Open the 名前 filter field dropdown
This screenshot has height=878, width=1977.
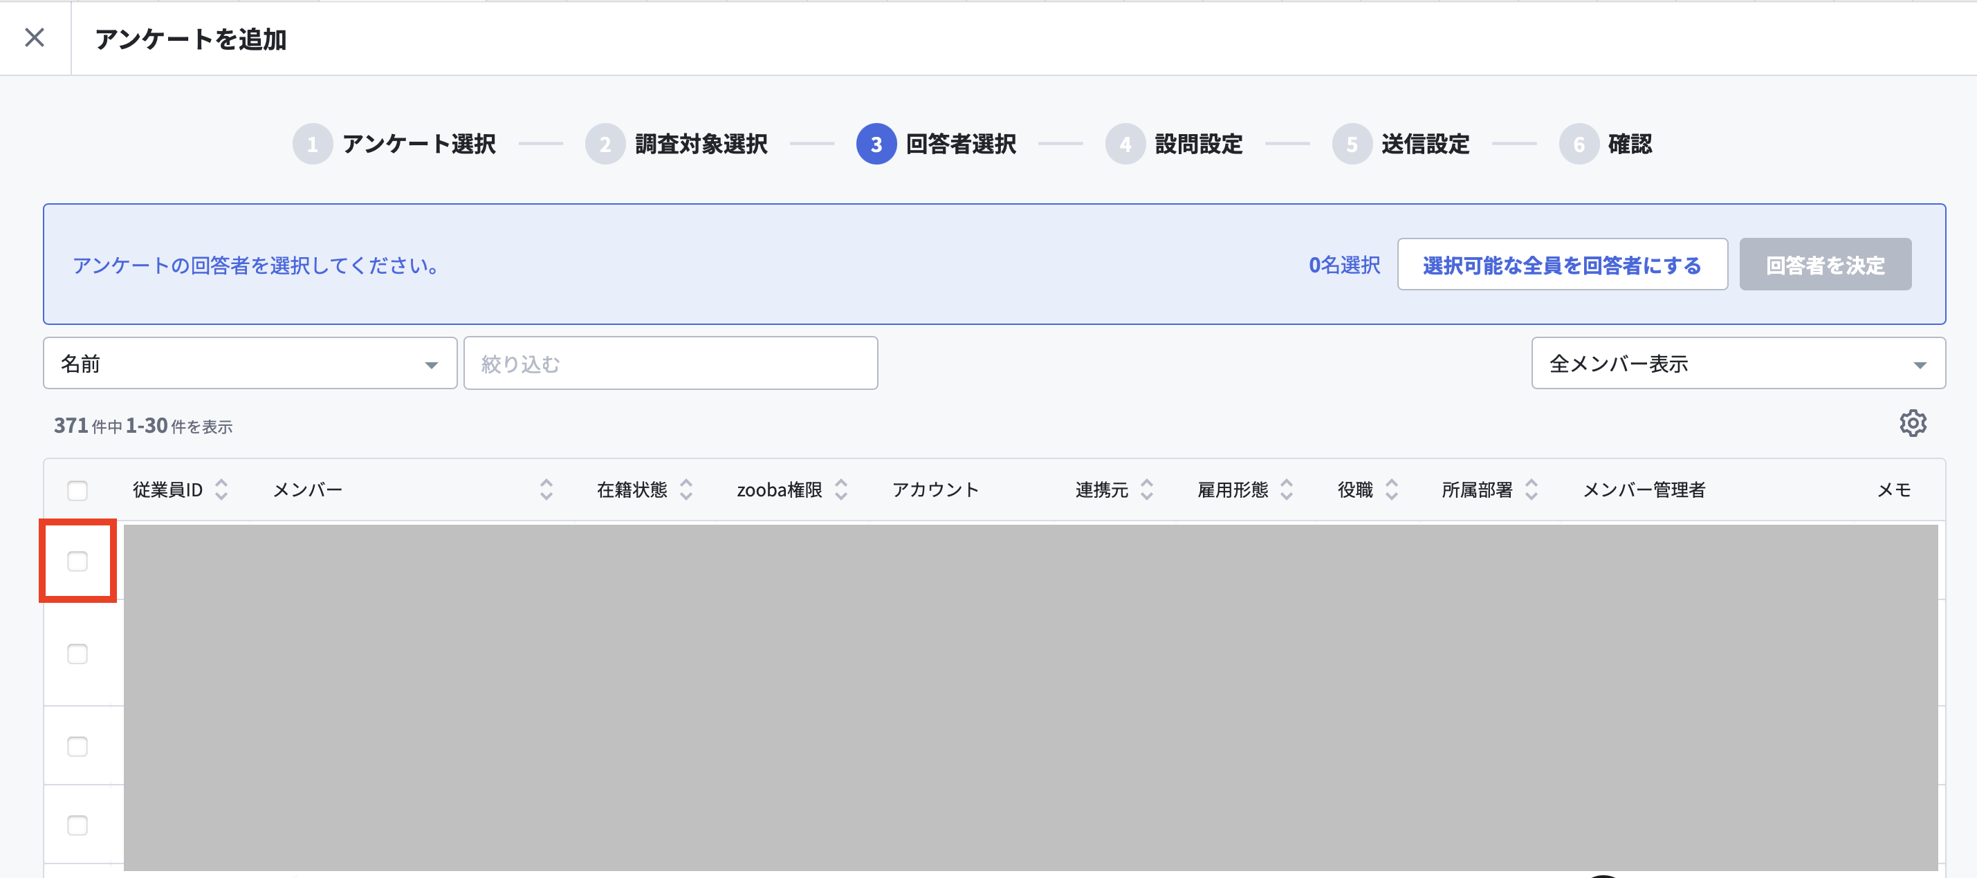250,364
